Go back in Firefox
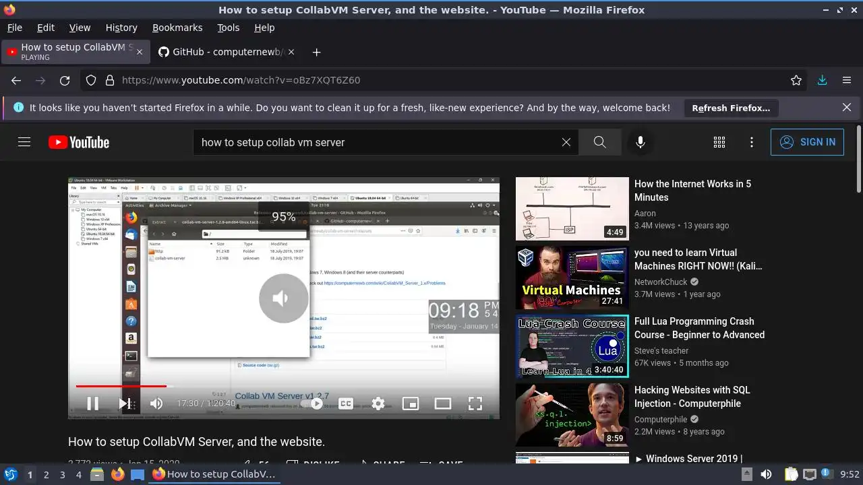The image size is (863, 485). coord(16,80)
